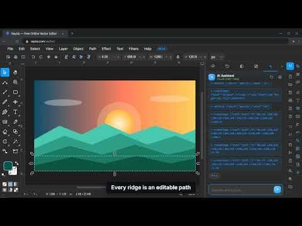
Task: Click the dark green fill color swatch
Action: [8, 166]
